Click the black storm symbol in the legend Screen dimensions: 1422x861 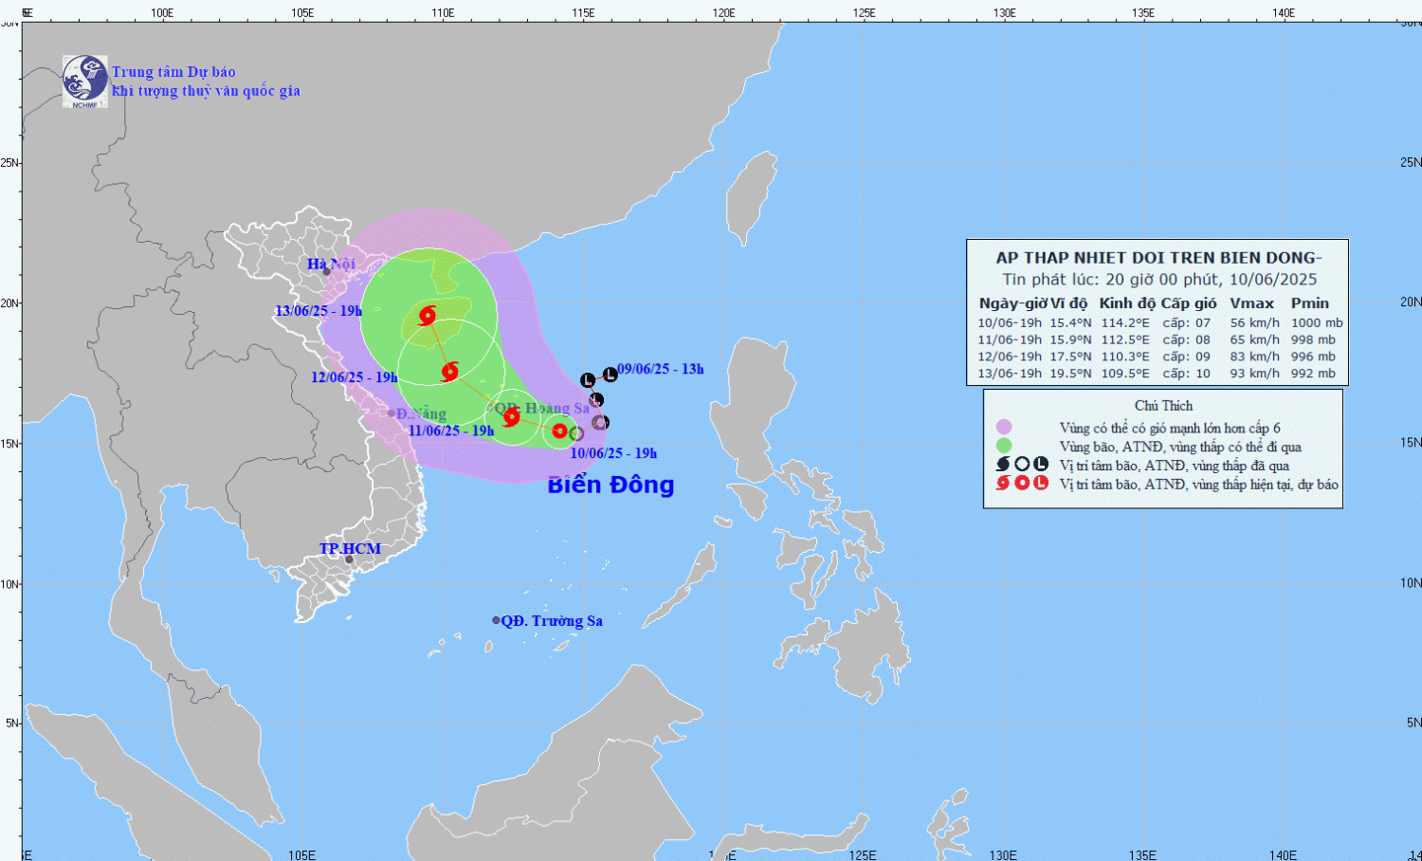(x=1003, y=465)
